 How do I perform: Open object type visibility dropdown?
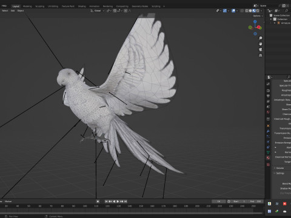(218, 11)
